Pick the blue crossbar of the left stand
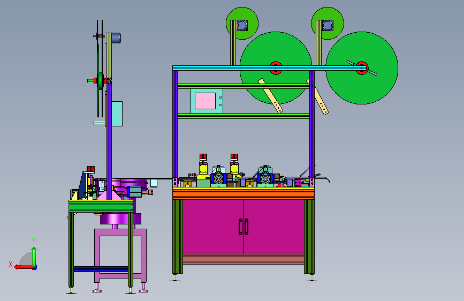This screenshot has width=464, height=301. [101, 269]
